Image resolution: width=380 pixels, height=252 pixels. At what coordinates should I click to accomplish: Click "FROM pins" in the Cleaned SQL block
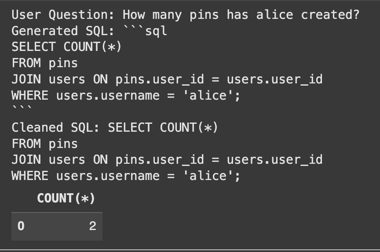click(44, 144)
